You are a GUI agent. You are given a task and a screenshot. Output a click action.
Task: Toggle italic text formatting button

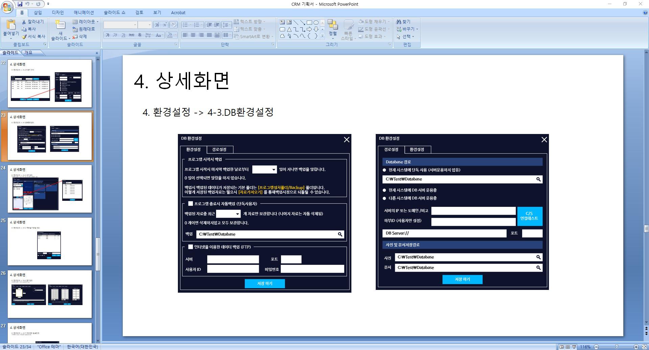[x=115, y=35]
